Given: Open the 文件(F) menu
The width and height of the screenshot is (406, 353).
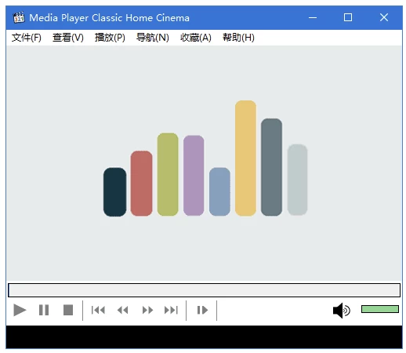Looking at the screenshot, I should (x=27, y=38).
